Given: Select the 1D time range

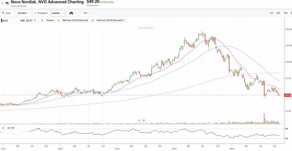Looking at the screenshot, I should (x=271, y=13).
